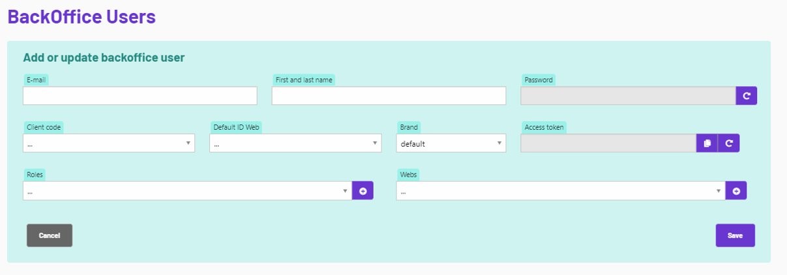Regenerate the password with the refresh icon
The height and width of the screenshot is (275, 787).
pos(747,96)
